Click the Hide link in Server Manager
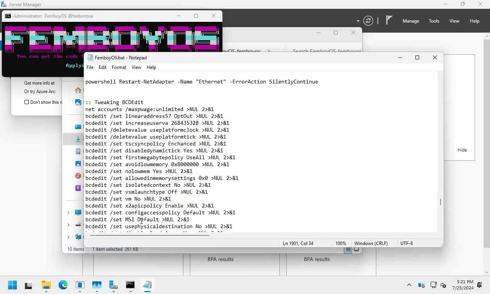The width and height of the screenshot is (490, 294). [462, 150]
